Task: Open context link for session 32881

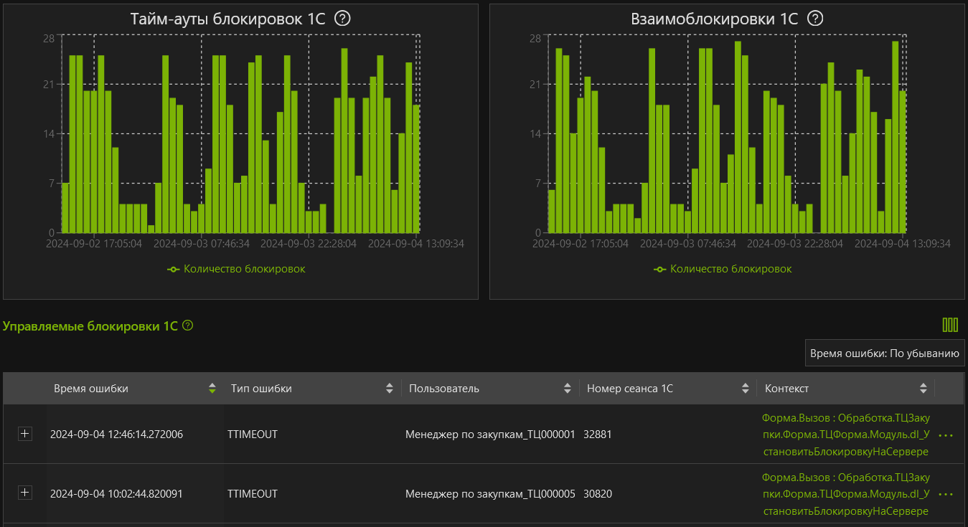Action: click(x=845, y=435)
